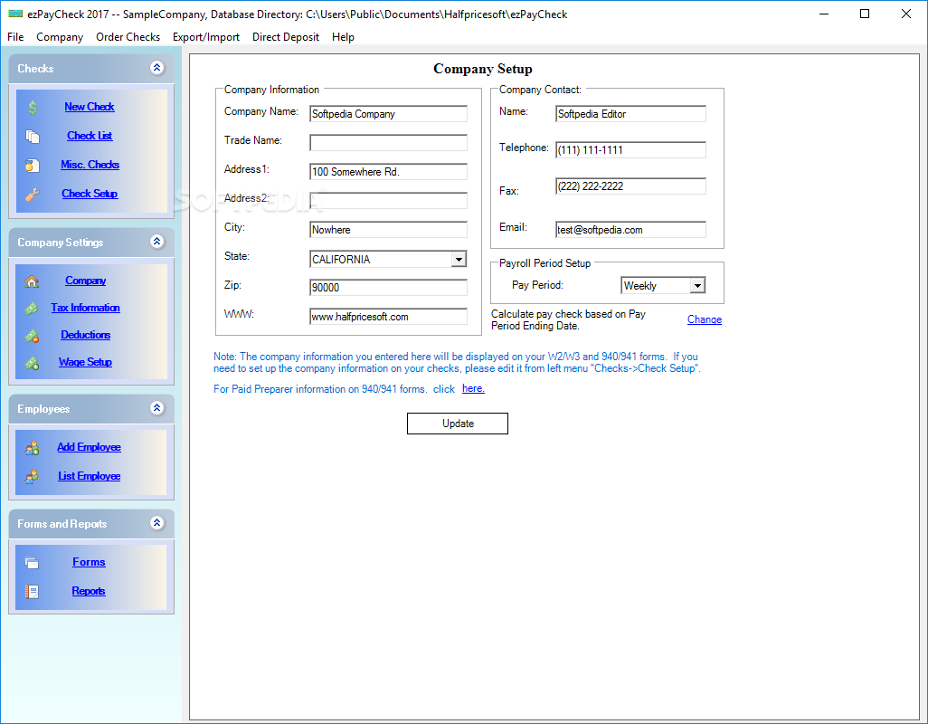Viewport: 928px width, 724px height.
Task: Open the Help menu
Action: (x=343, y=37)
